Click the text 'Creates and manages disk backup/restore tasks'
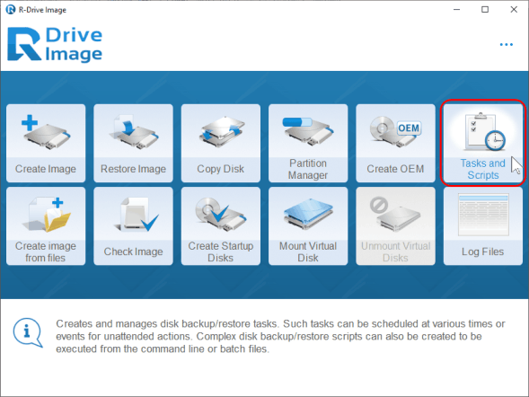 pos(167,324)
